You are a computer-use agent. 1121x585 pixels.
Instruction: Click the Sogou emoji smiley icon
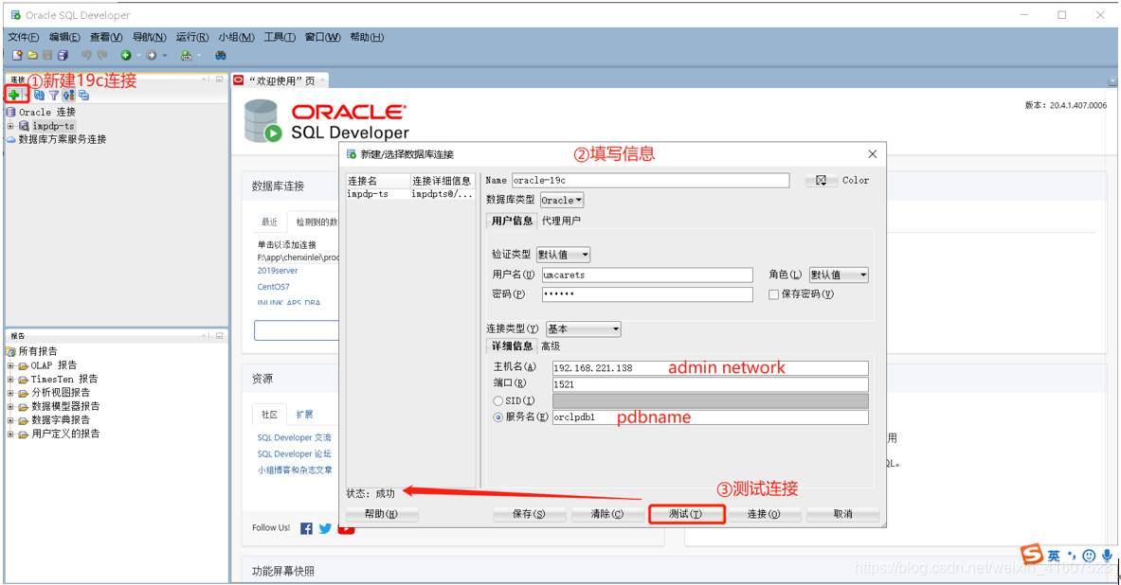click(x=1089, y=556)
